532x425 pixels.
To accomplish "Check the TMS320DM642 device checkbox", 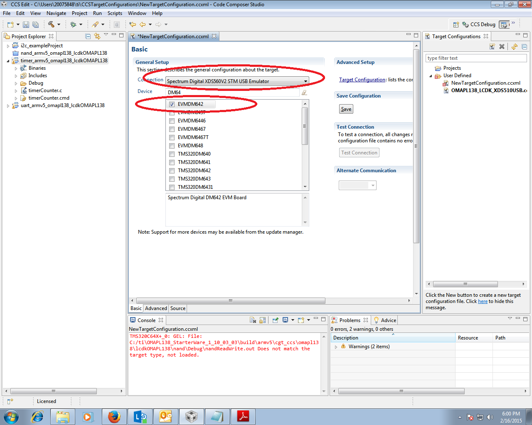I will click(x=172, y=171).
